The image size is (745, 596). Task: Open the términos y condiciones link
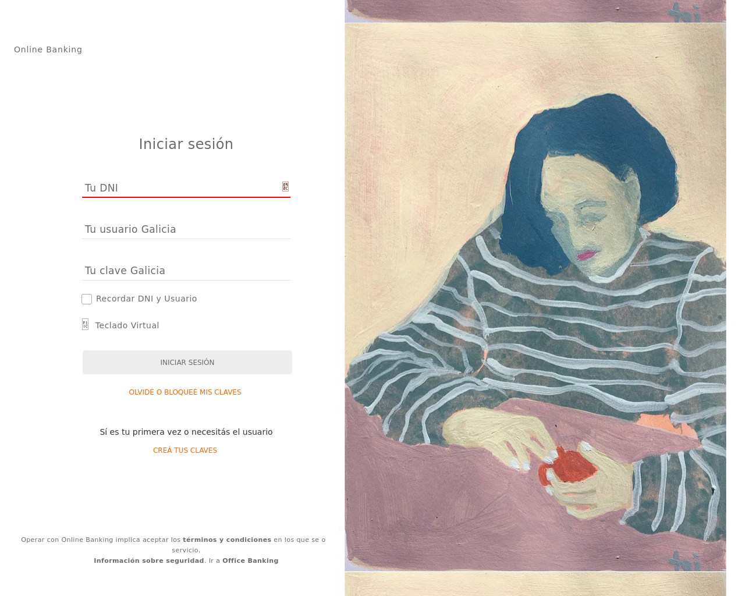[x=227, y=540]
